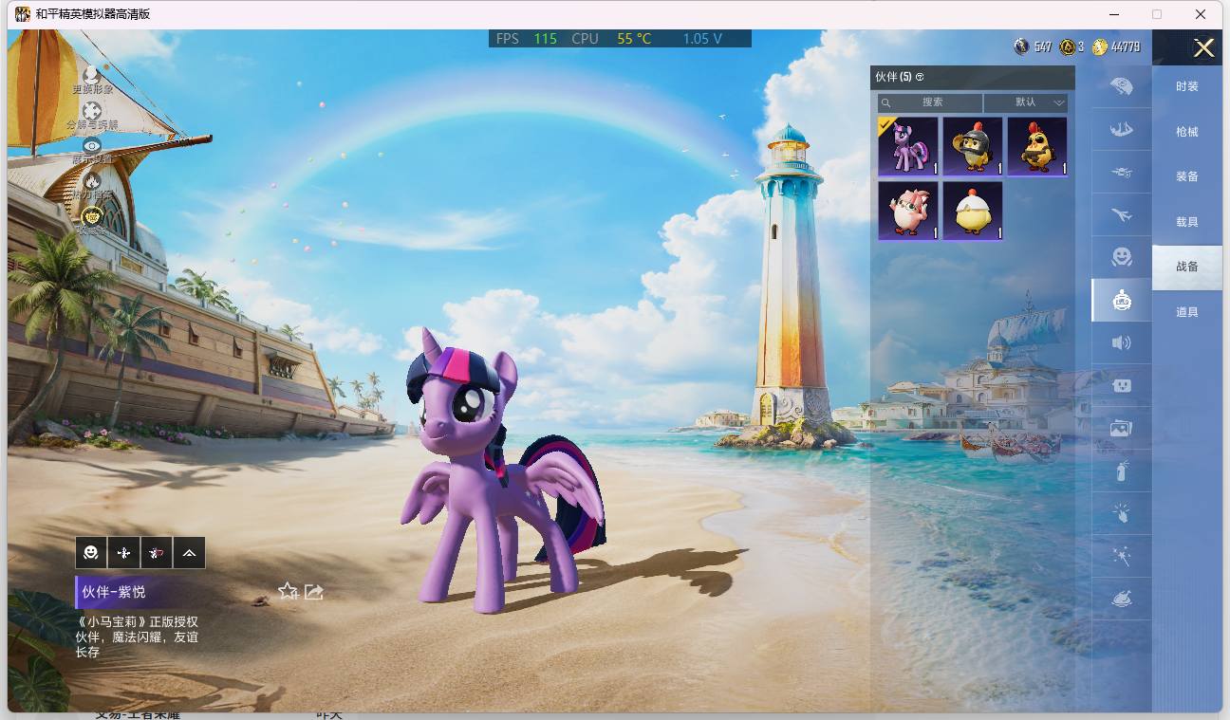Close the inventory with the X button
Image resolution: width=1230 pixels, height=720 pixels.
point(1204,48)
